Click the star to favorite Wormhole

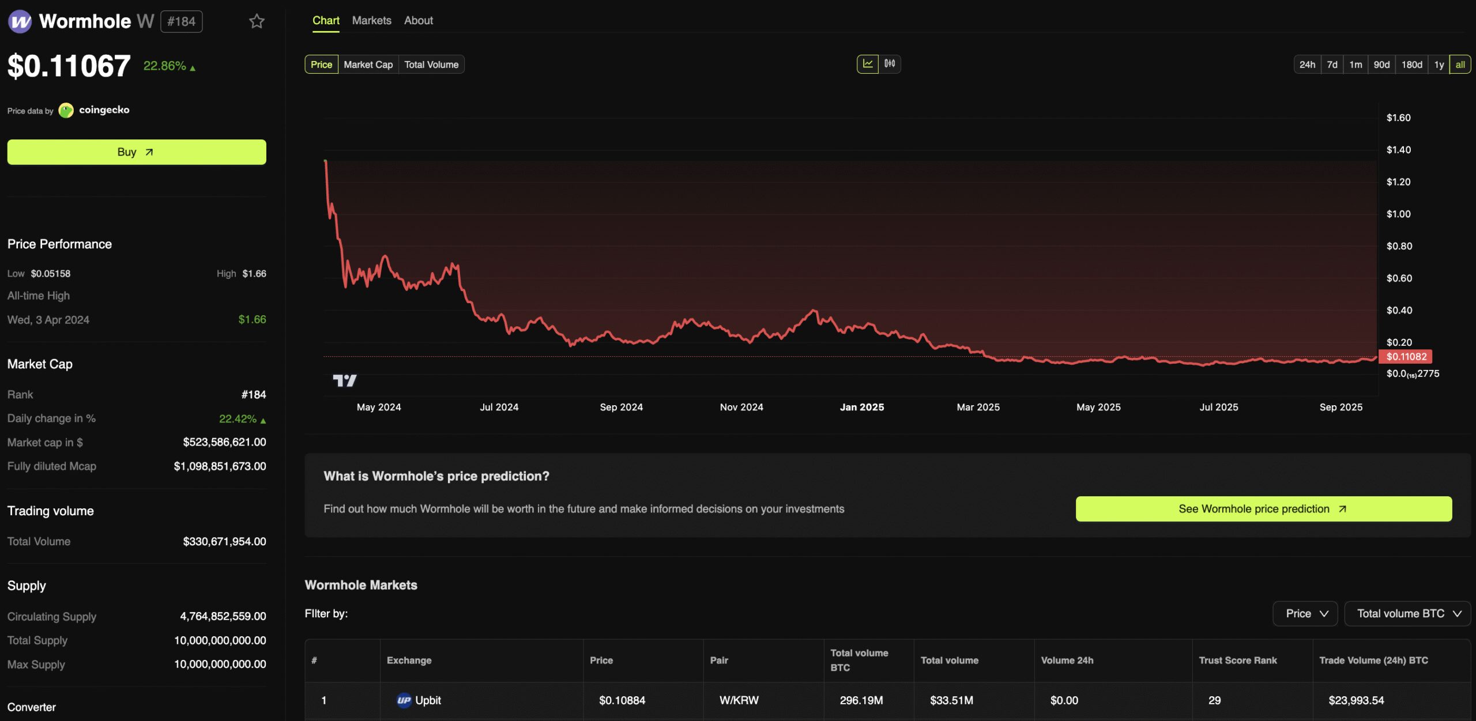click(256, 21)
